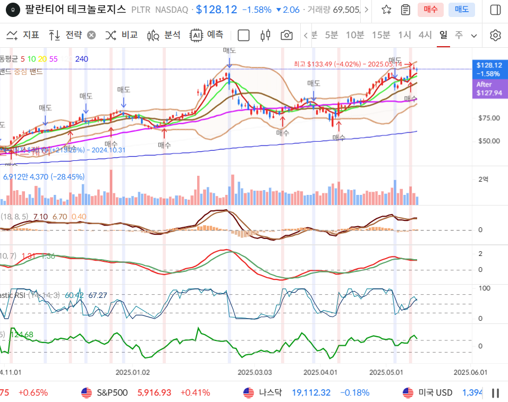Image resolution: width=508 pixels, height=402 pixels.
Task: Select the 15분 interval tab
Action: [x=380, y=35]
